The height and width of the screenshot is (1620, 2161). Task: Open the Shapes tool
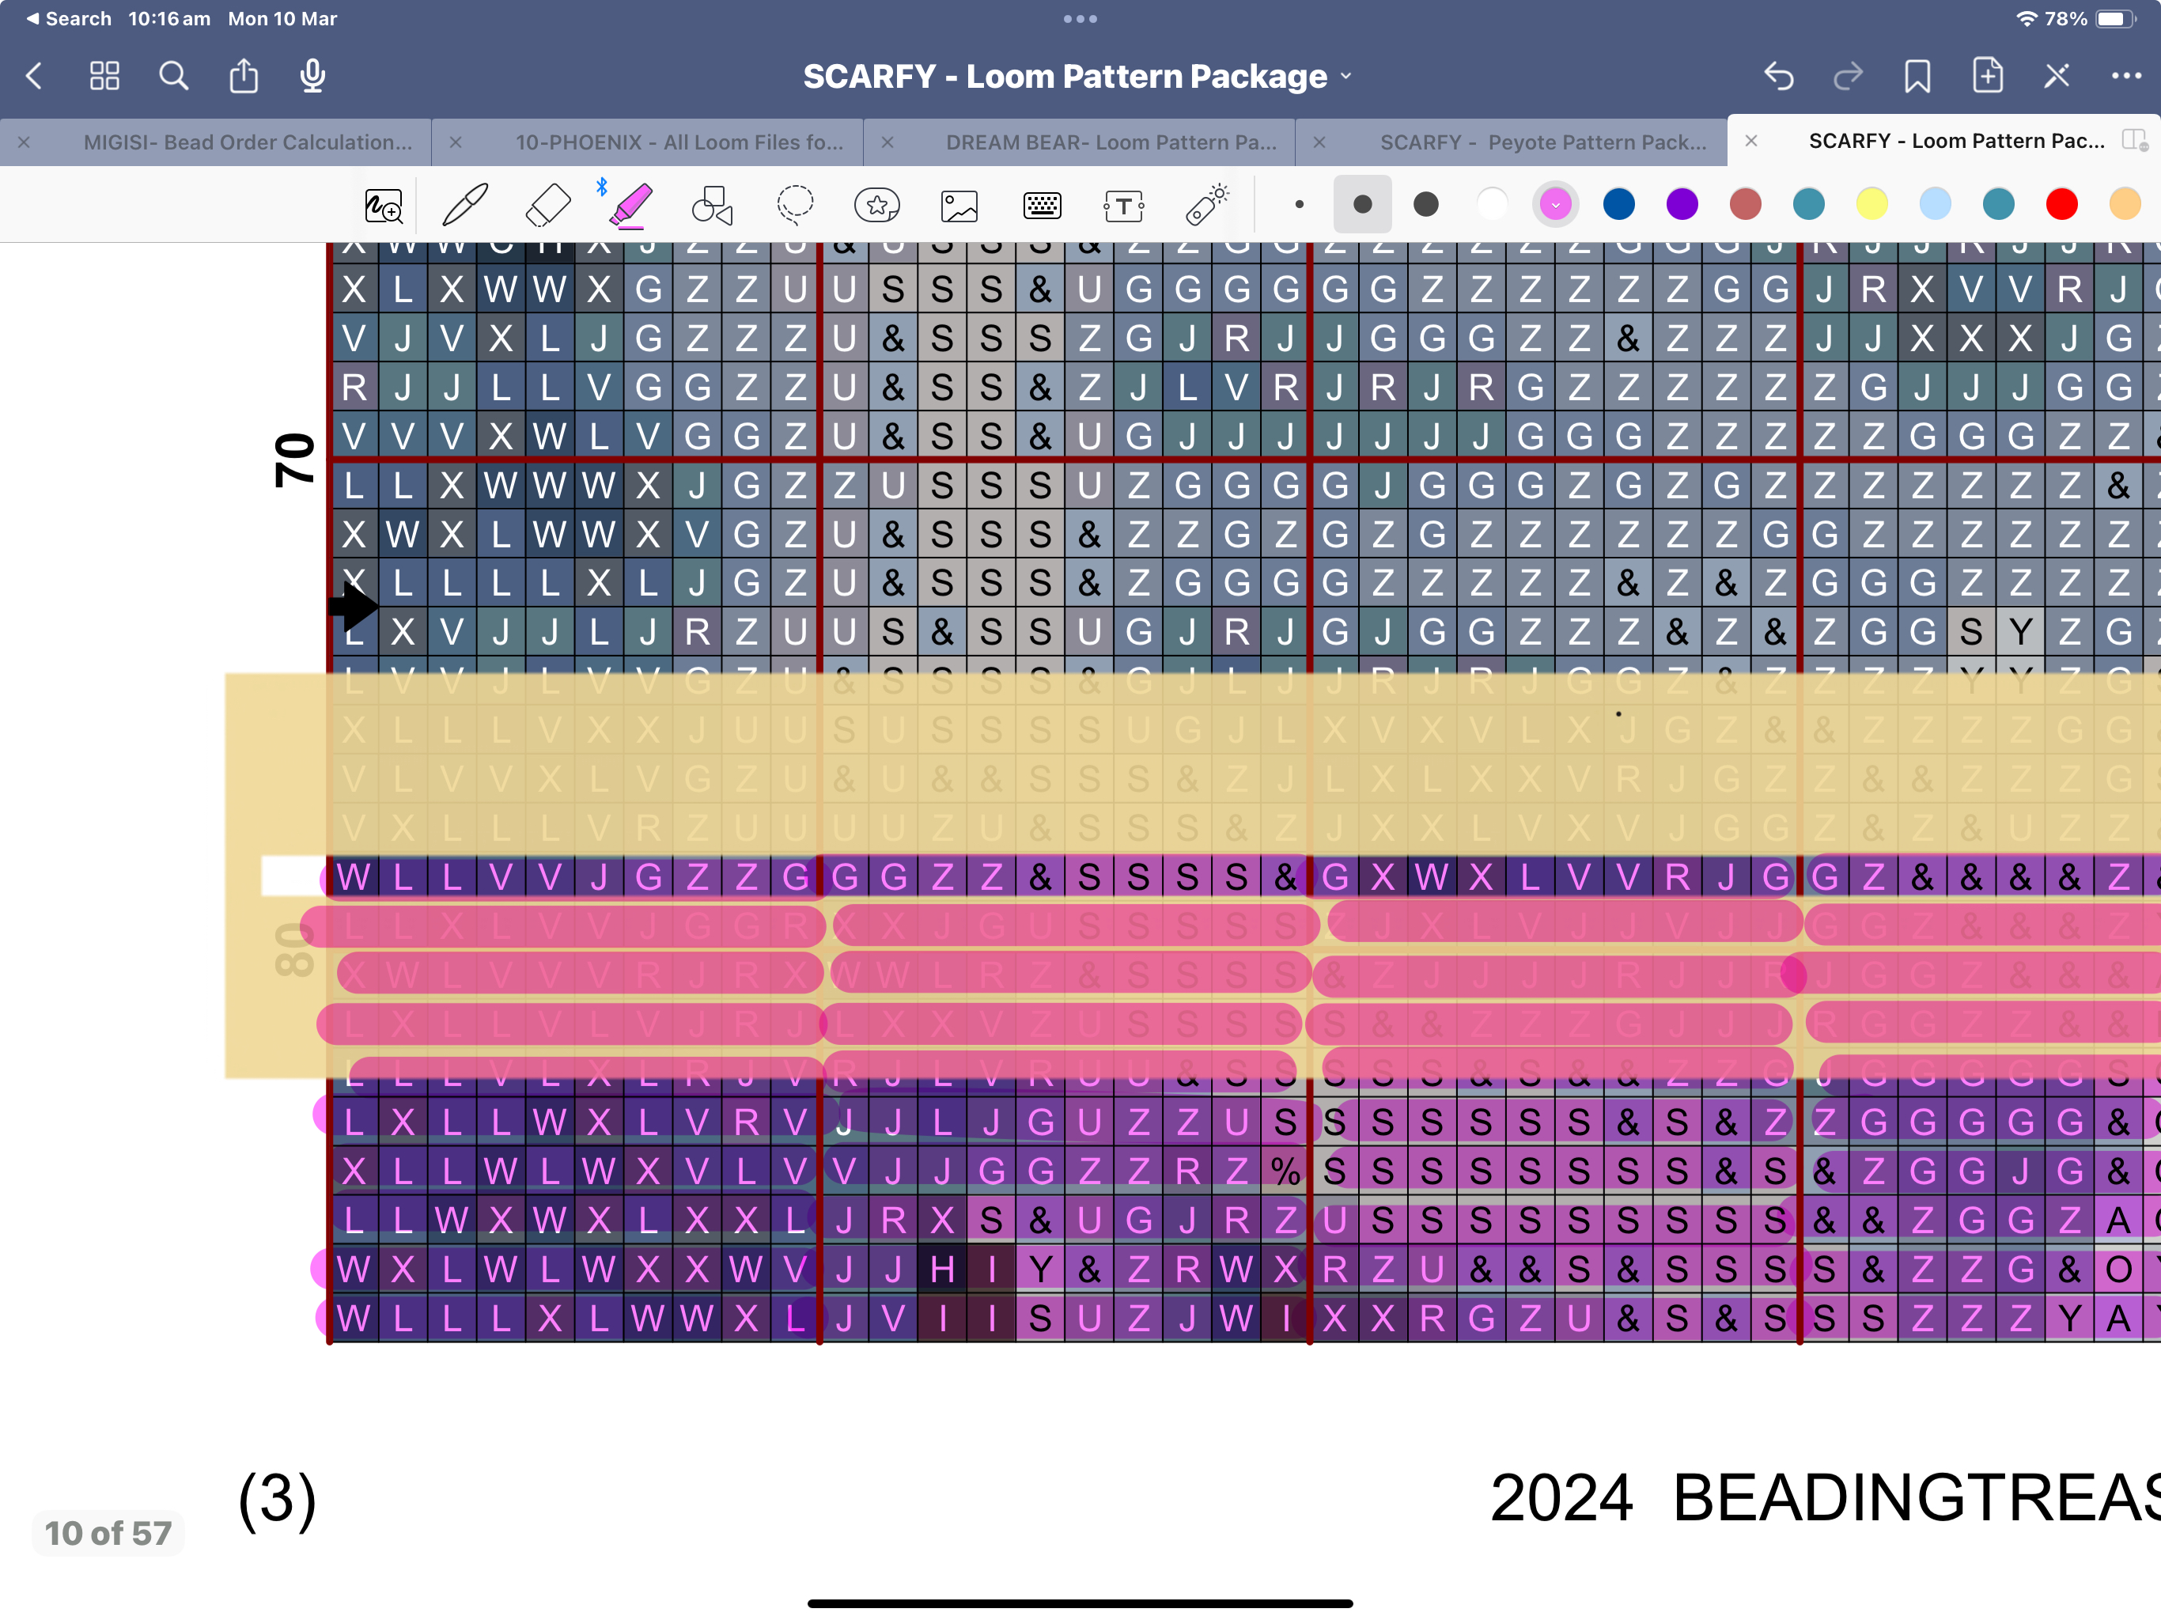pyautogui.click(x=712, y=205)
